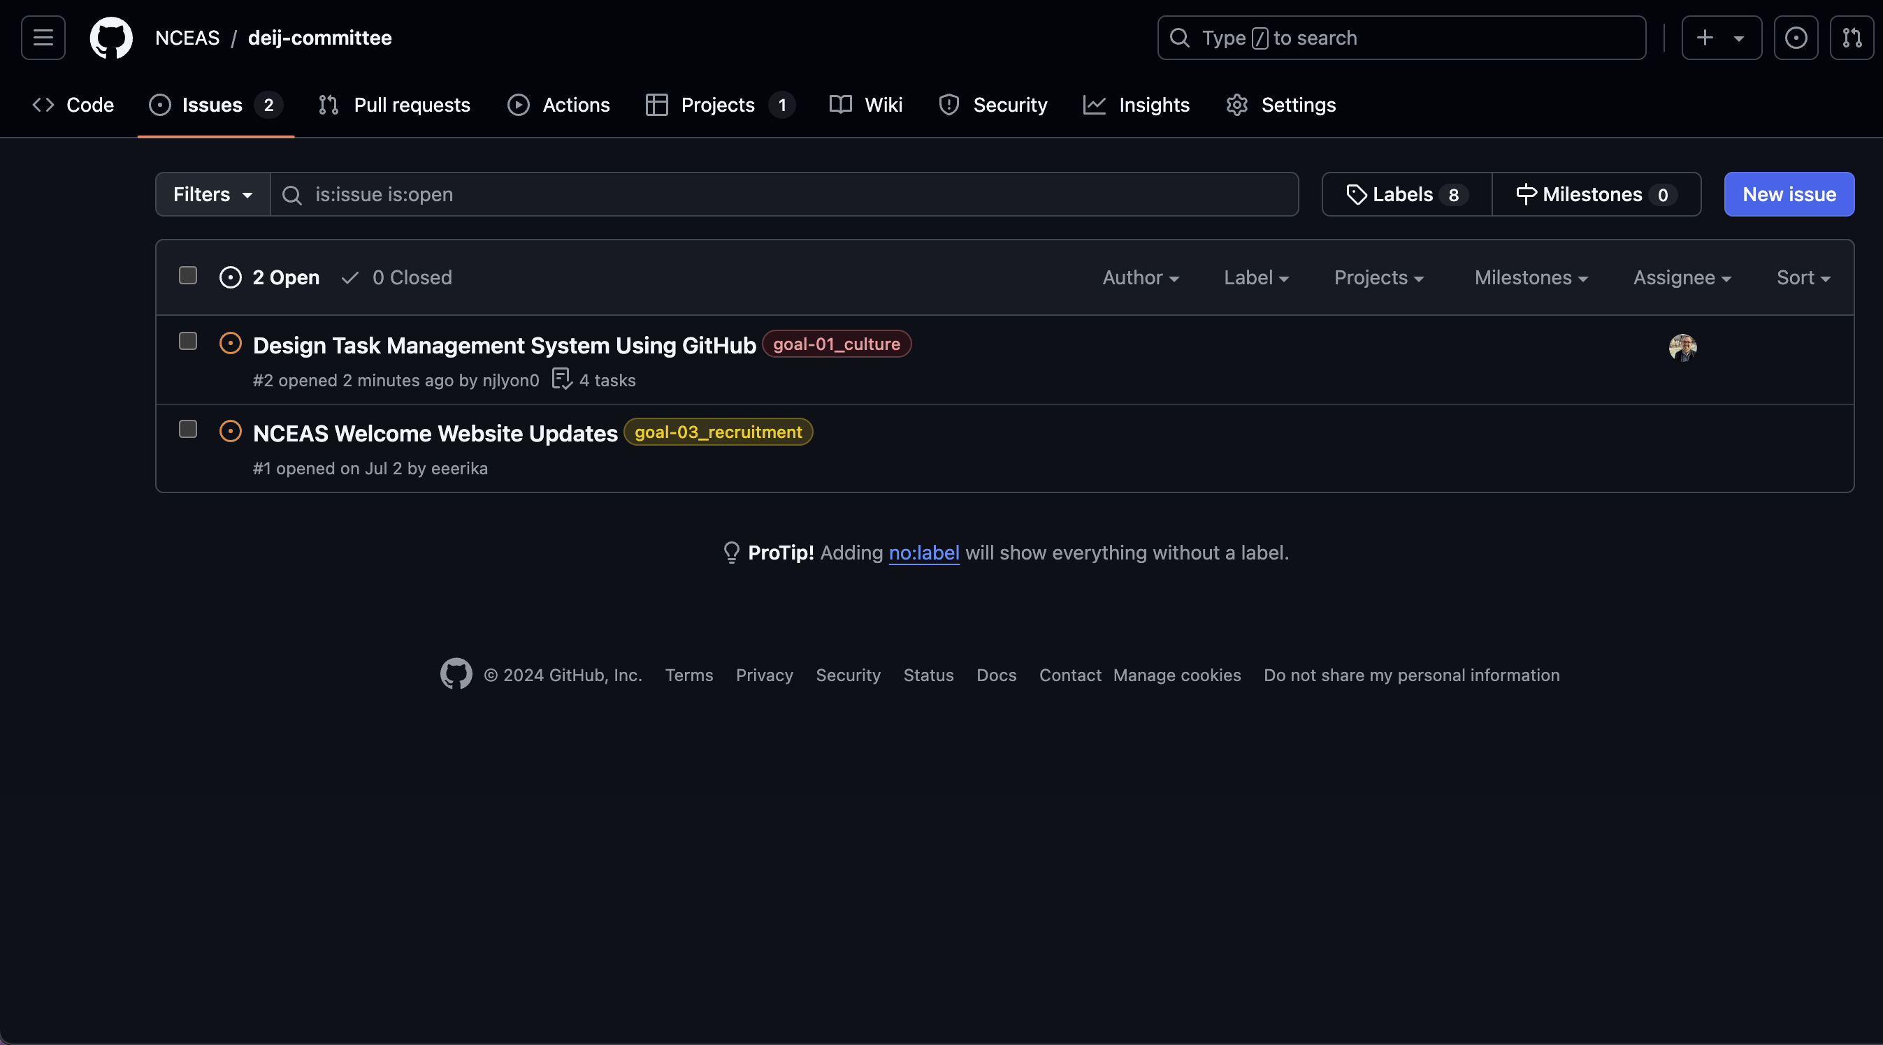Screen dimensions: 1883x1045
Task: Click Do not share my personal information
Action: [1411, 675]
